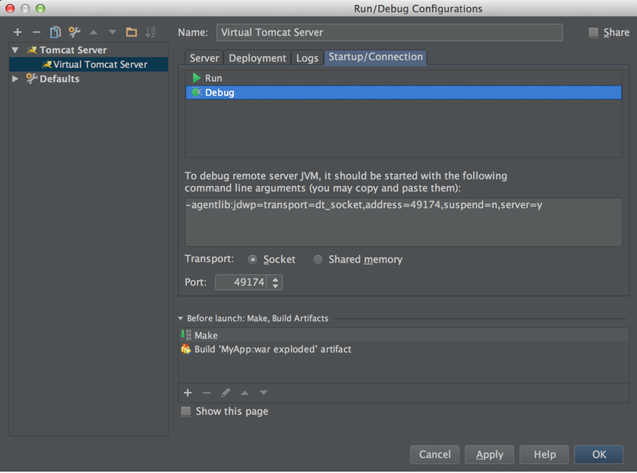Copy configuration using the duplicate icon

(x=55, y=32)
